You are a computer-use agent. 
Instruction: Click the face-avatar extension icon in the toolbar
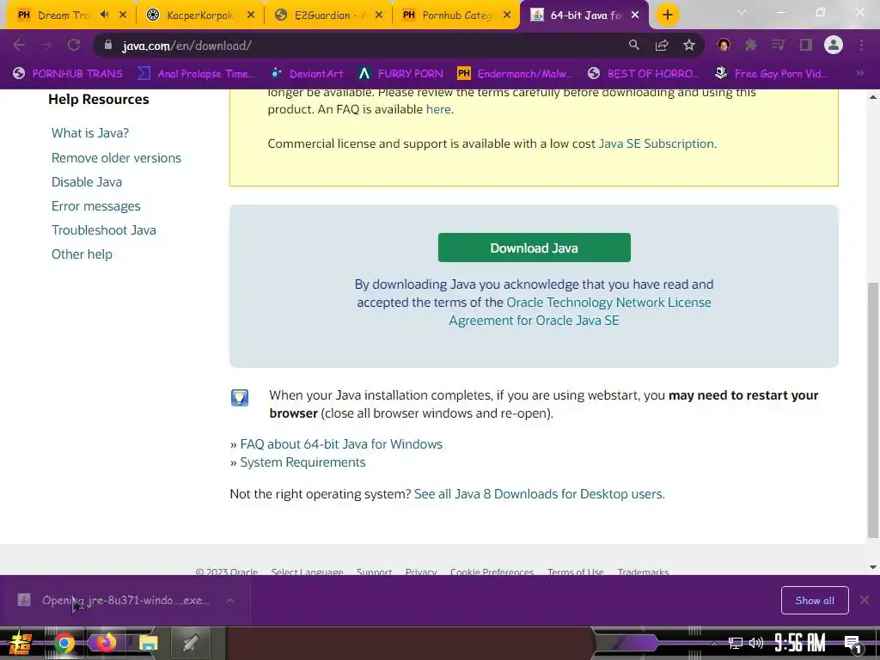[724, 45]
